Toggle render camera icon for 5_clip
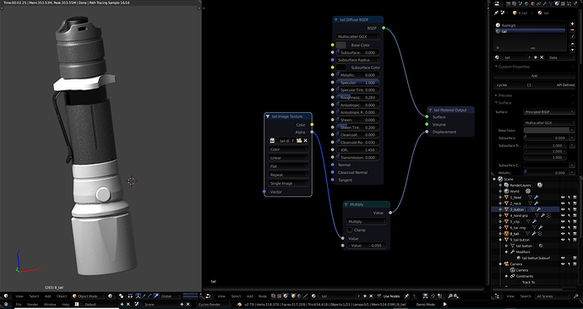This screenshot has height=309, width=583. point(575,222)
